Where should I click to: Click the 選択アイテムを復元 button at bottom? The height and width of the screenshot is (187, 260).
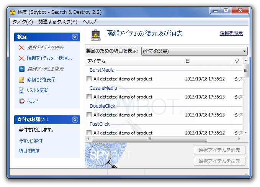pyautogui.click(x=219, y=161)
